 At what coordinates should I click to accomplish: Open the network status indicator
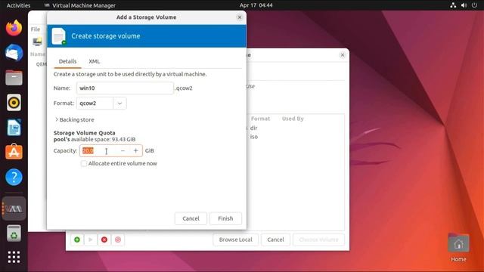coord(453,5)
